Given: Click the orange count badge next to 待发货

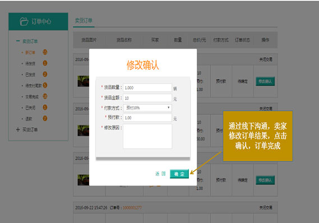Looking at the screenshot, I should click(45, 63).
